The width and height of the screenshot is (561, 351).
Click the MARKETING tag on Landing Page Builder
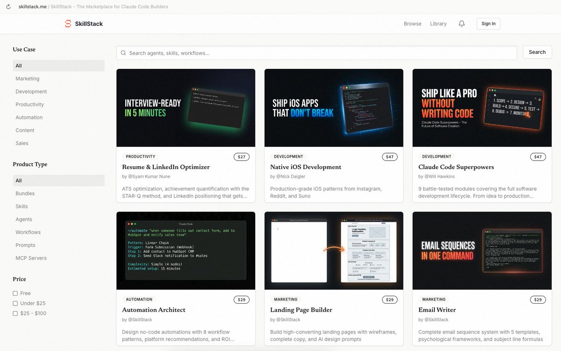coord(286,300)
